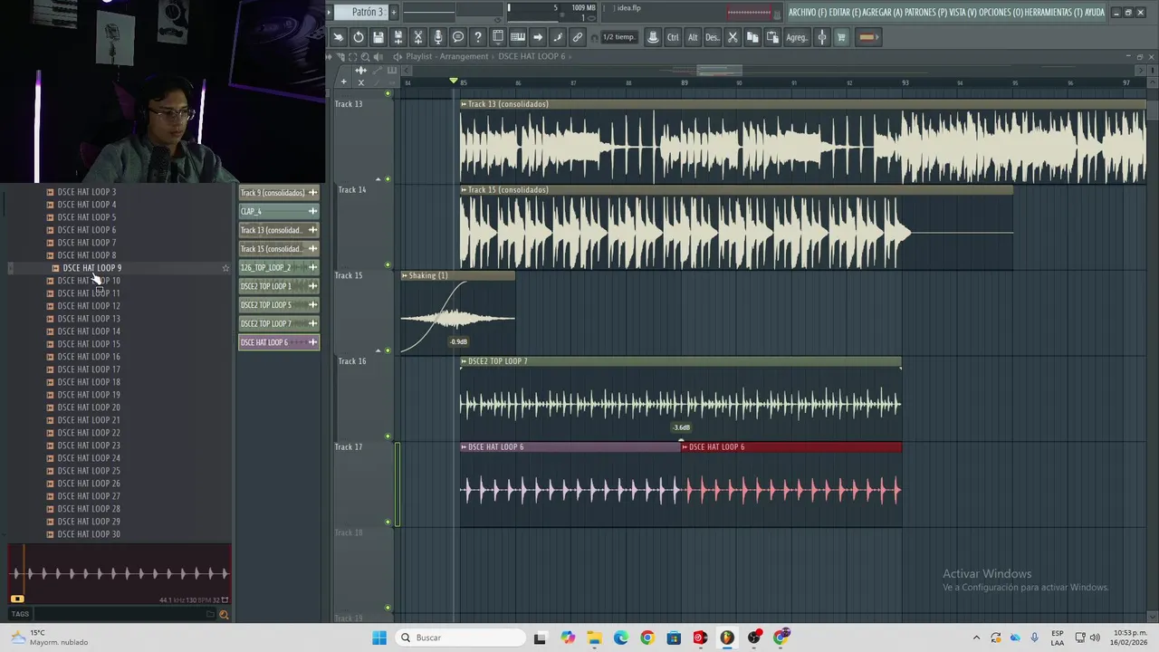Click the cut scissors icon near Des.
The height and width of the screenshot is (652, 1159).
click(x=733, y=37)
